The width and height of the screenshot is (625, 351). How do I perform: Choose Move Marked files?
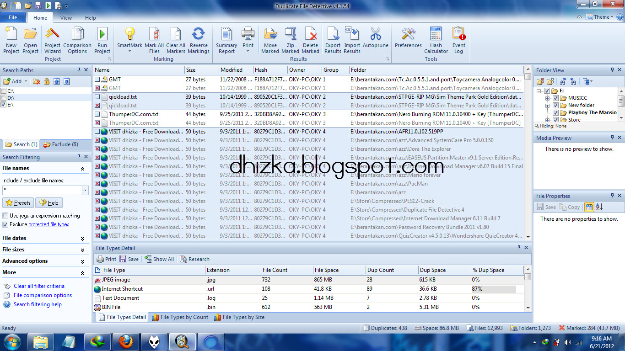tap(270, 40)
